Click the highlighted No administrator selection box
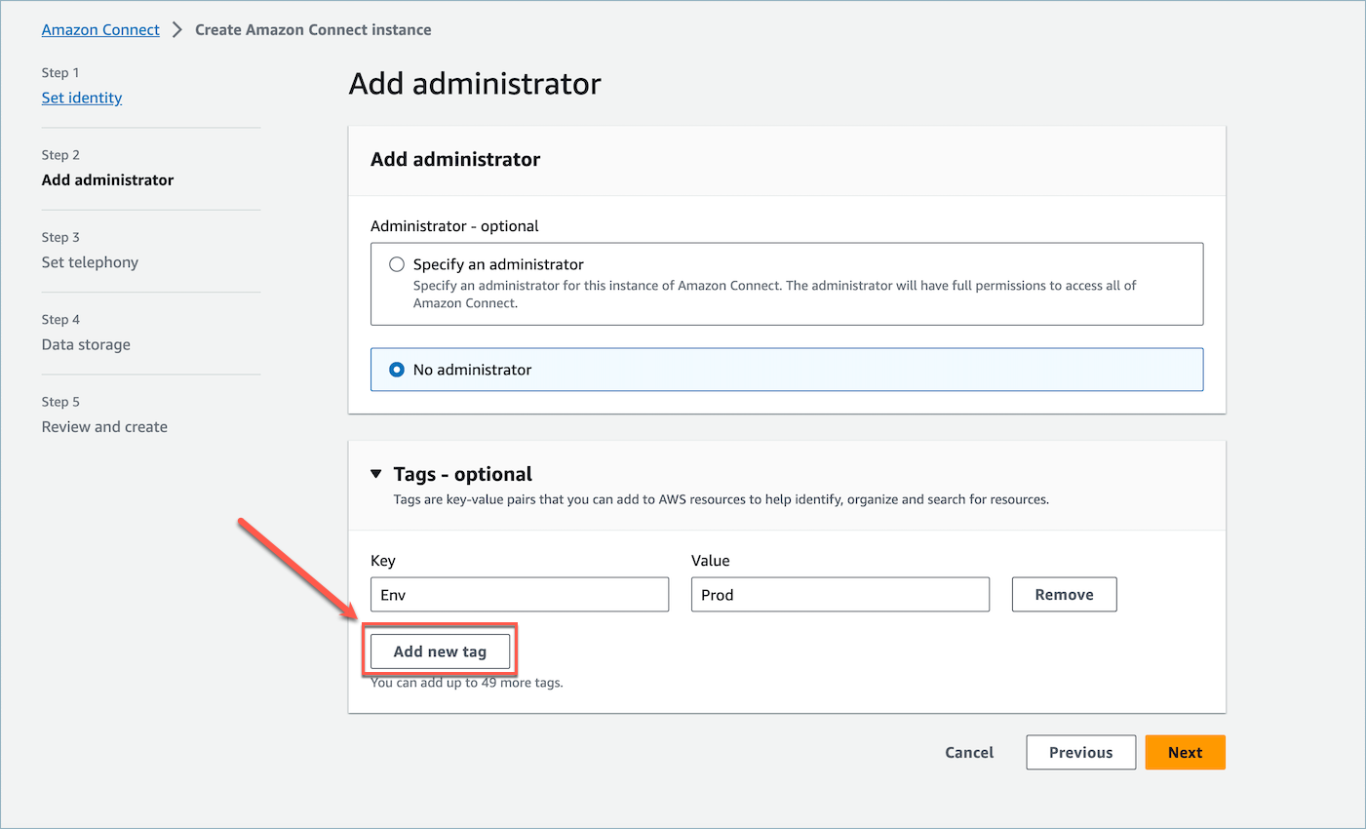The image size is (1366, 829). point(787,370)
